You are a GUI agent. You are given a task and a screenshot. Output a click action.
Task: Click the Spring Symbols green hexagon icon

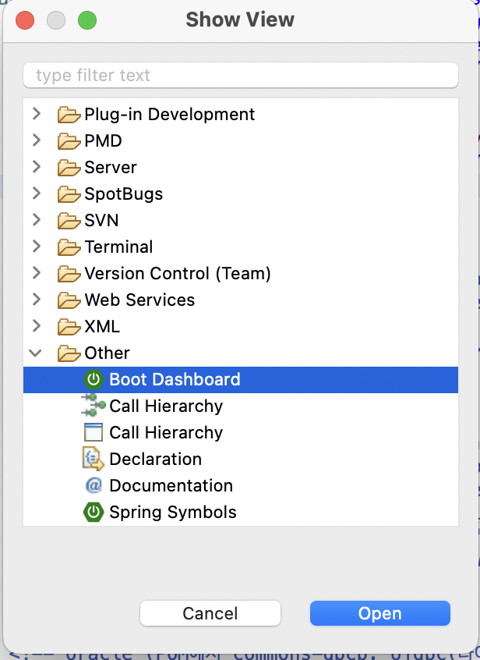tap(94, 512)
